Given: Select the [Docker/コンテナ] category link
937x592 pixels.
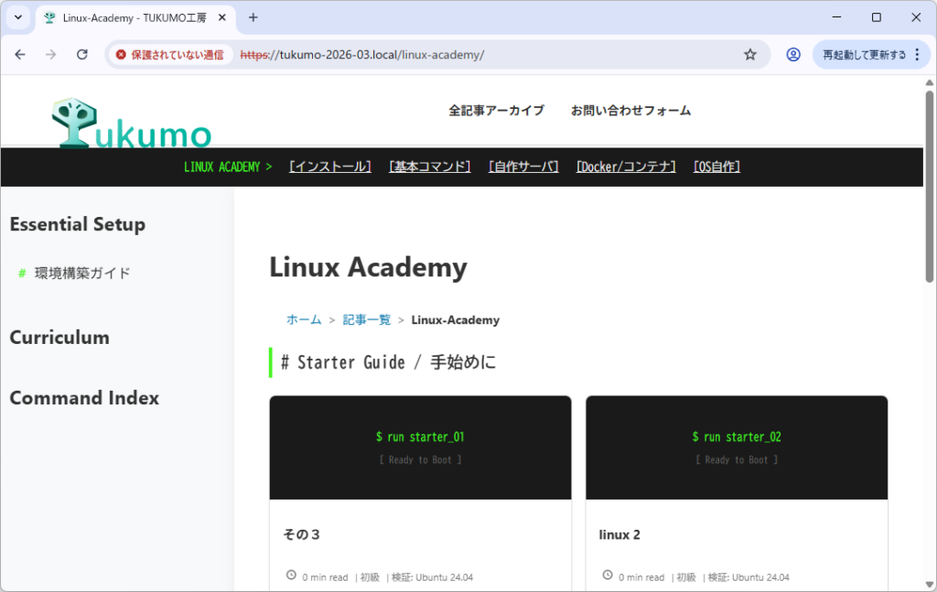Looking at the screenshot, I should [626, 167].
